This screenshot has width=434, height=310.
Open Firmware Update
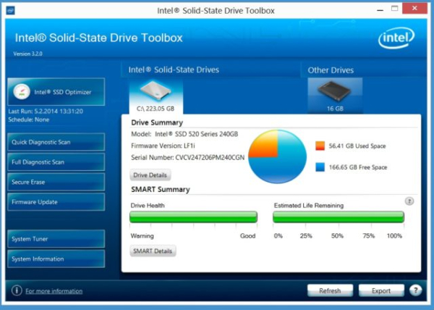[x=56, y=202]
